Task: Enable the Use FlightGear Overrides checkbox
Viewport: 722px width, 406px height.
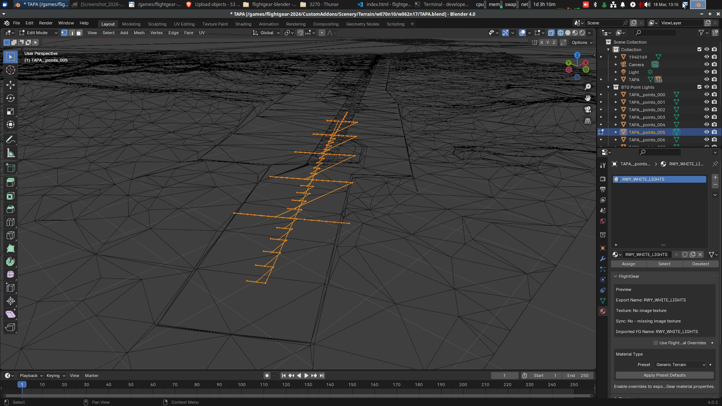Action: point(656,343)
